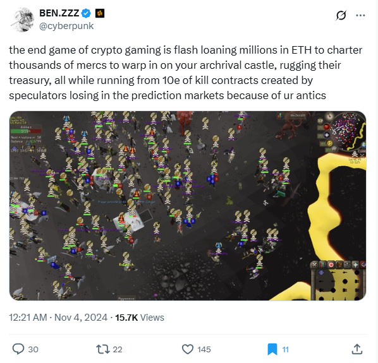The height and width of the screenshot is (363, 378).
Task: Click the Grok slash-circle icon
Action: tap(341, 15)
